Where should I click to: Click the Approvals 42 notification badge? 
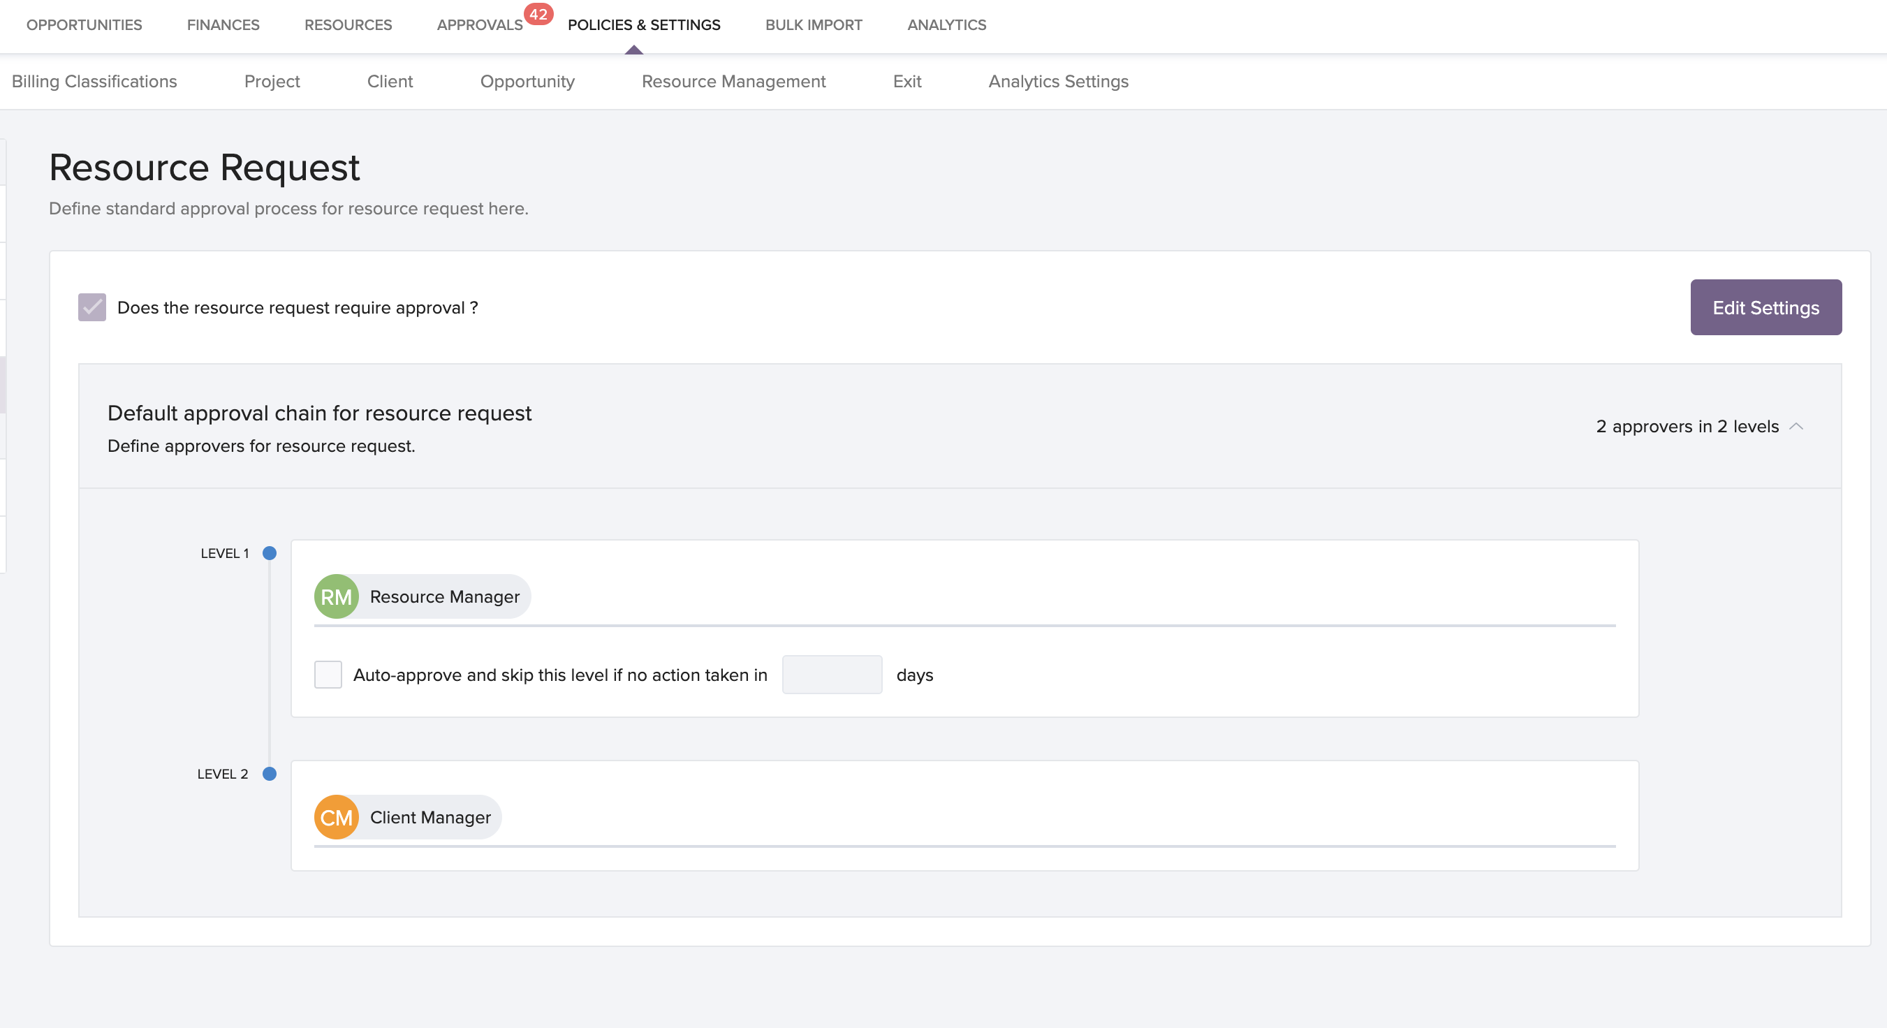(538, 14)
